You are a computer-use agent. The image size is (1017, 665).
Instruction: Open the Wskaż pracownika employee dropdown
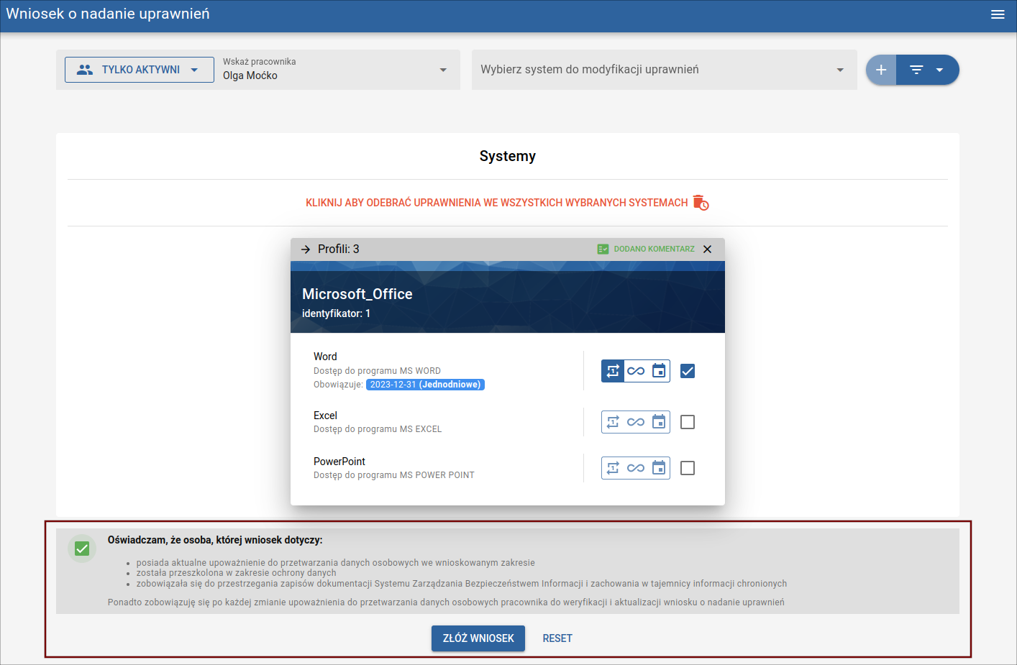pos(335,70)
